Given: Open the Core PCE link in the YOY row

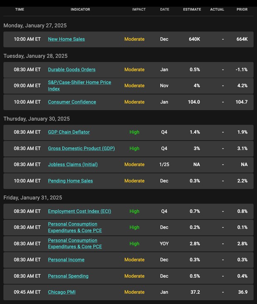Looking at the screenshot, I should [75, 243].
